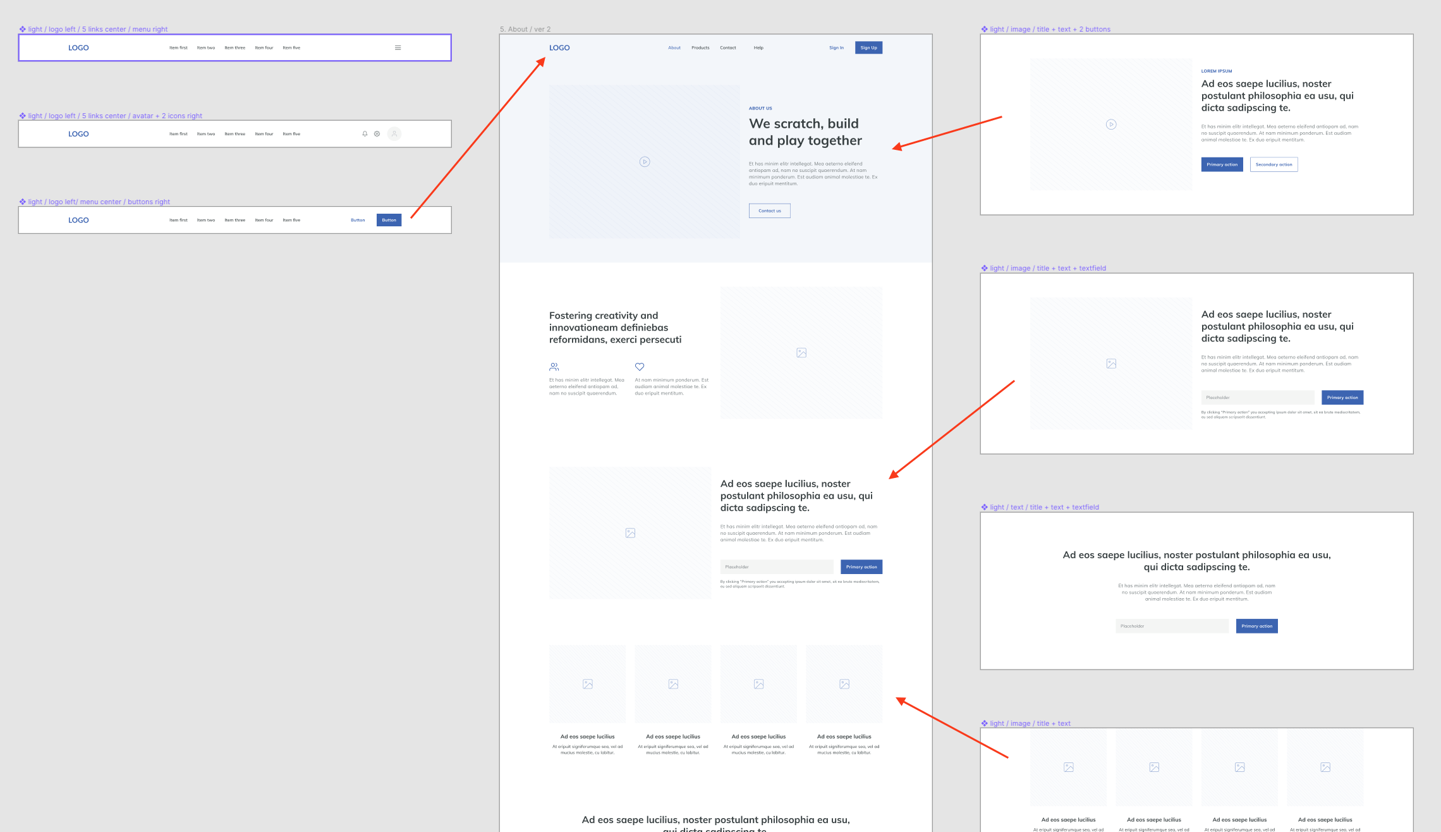This screenshot has height=832, width=1441.
Task: Click second image thumbnail in About page card row
Action: click(x=673, y=684)
